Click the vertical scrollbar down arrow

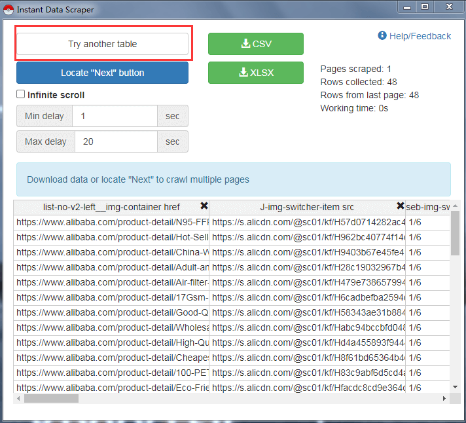(455, 387)
